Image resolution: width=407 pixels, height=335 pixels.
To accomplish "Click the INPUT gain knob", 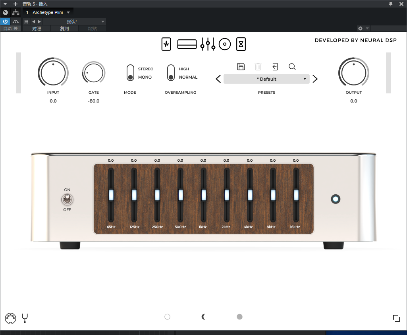I will pos(53,72).
